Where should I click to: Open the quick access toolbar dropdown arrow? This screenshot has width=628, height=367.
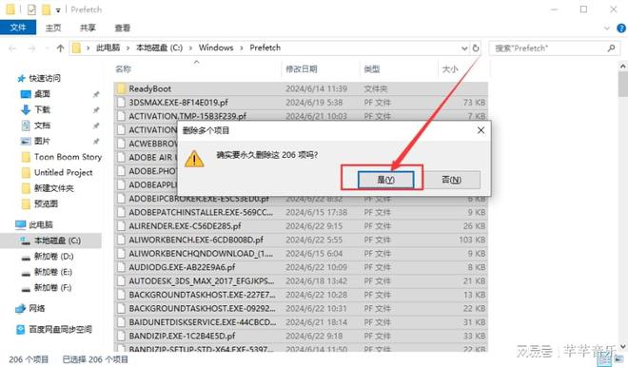[x=58, y=10]
